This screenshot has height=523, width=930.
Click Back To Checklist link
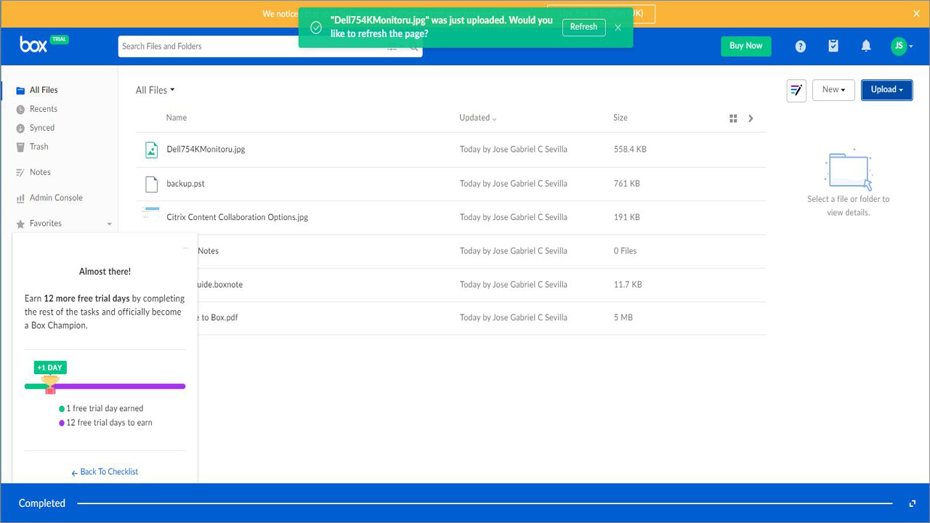105,472
